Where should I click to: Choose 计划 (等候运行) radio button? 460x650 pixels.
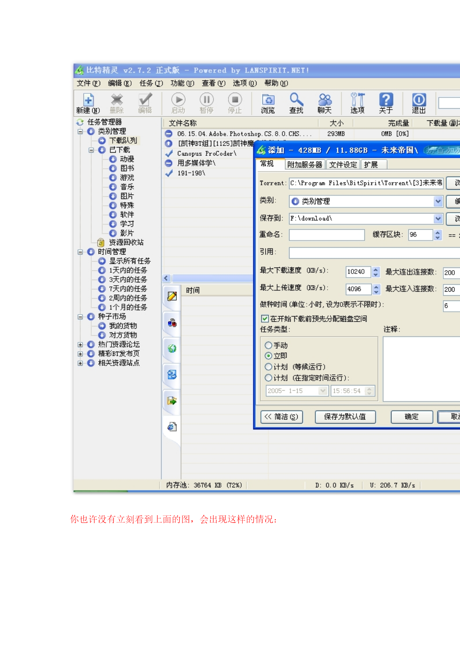pyautogui.click(x=268, y=367)
